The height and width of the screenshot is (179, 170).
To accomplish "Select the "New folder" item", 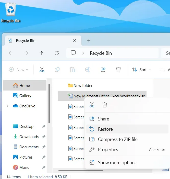I will [x=83, y=85].
